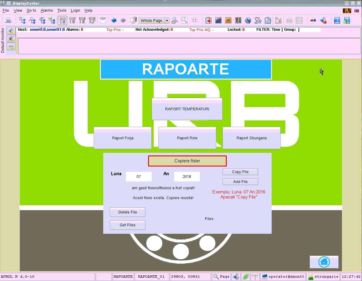Click the Delete File button
This screenshot has height=281, width=362.
click(127, 212)
